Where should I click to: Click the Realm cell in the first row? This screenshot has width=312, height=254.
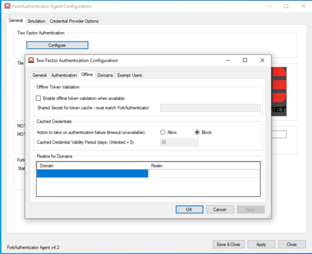(204, 173)
